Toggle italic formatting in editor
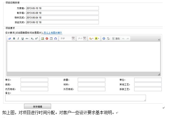Screen dimensions: 169x118 coord(18,38)
